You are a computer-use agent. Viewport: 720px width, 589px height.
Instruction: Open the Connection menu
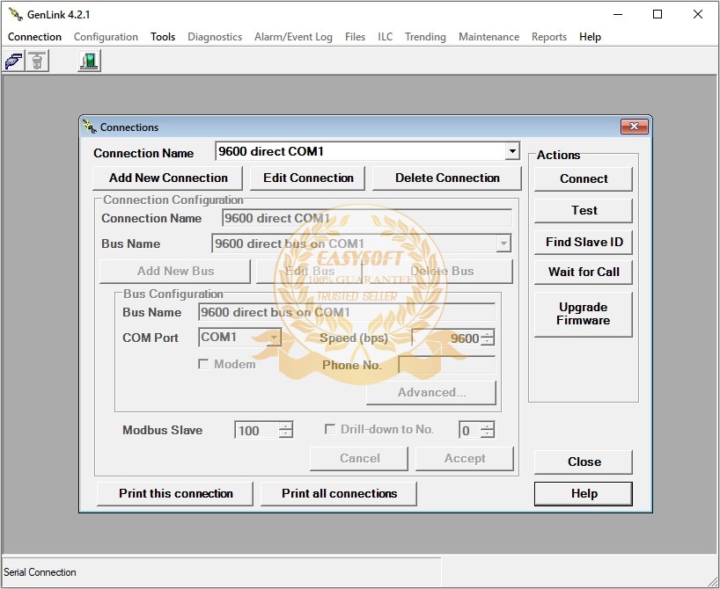[x=34, y=37]
